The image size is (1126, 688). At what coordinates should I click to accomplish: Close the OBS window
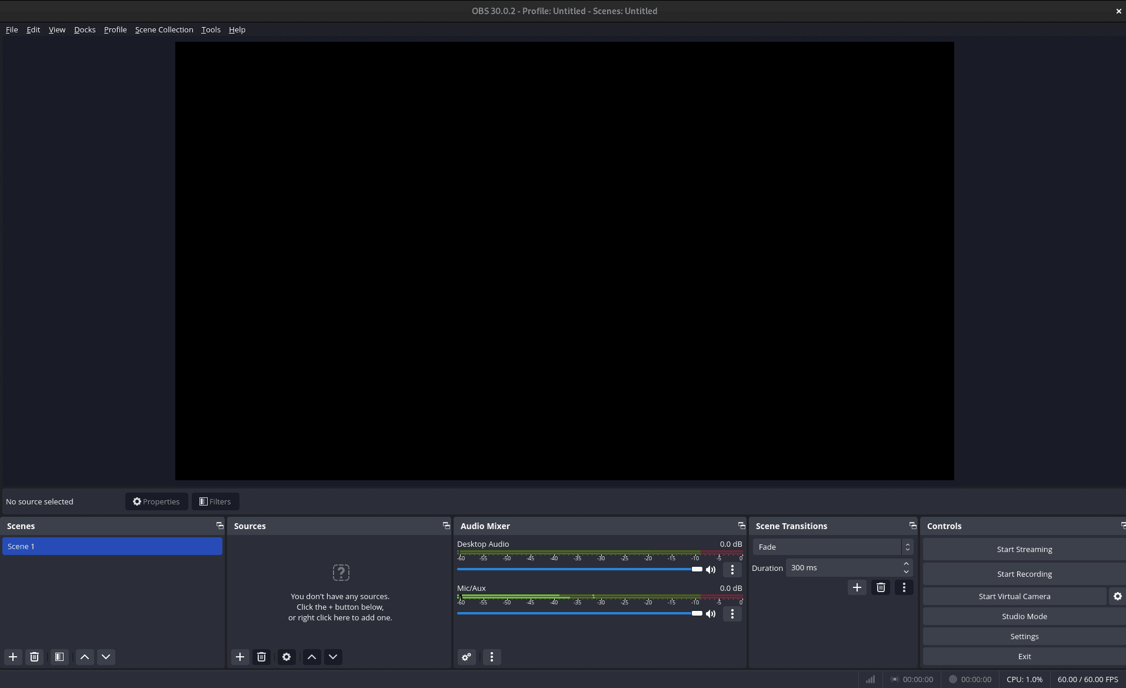point(1118,11)
